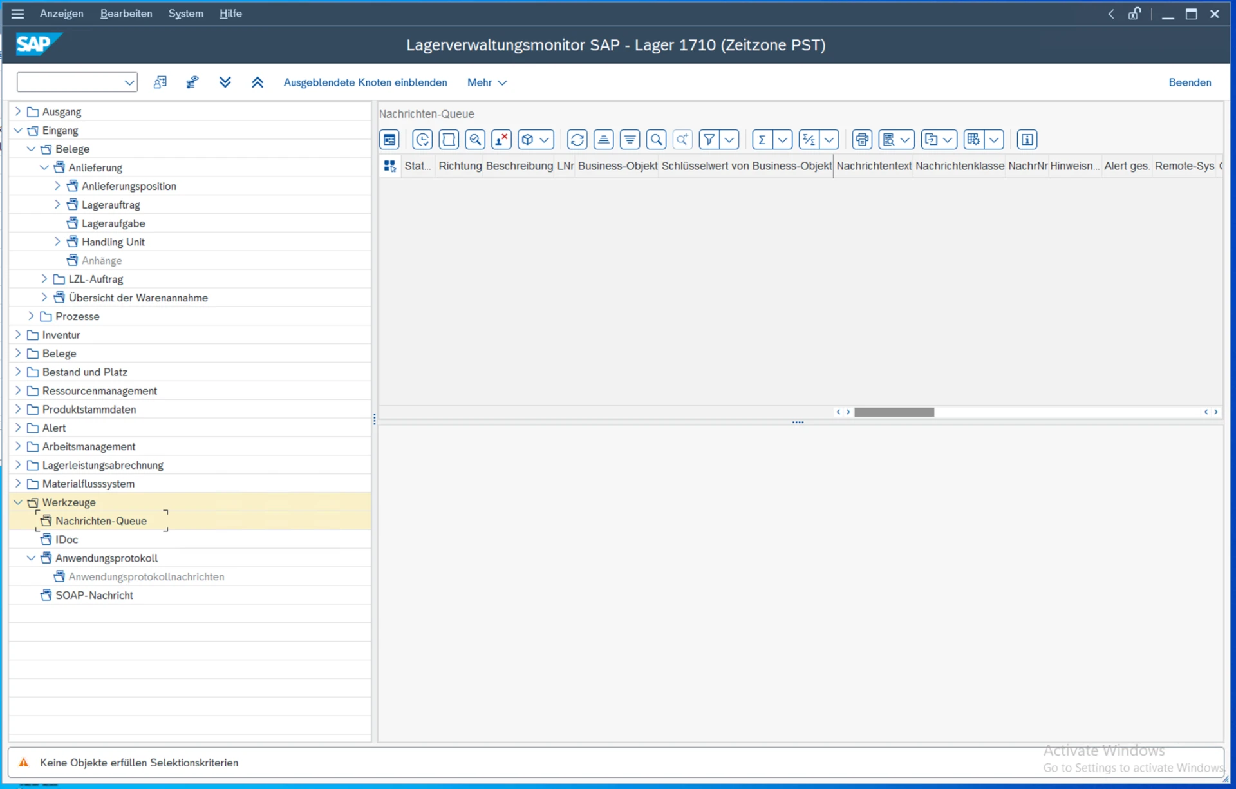Sort the list in ascending order
Screen dimensions: 1236x789
pos(604,140)
